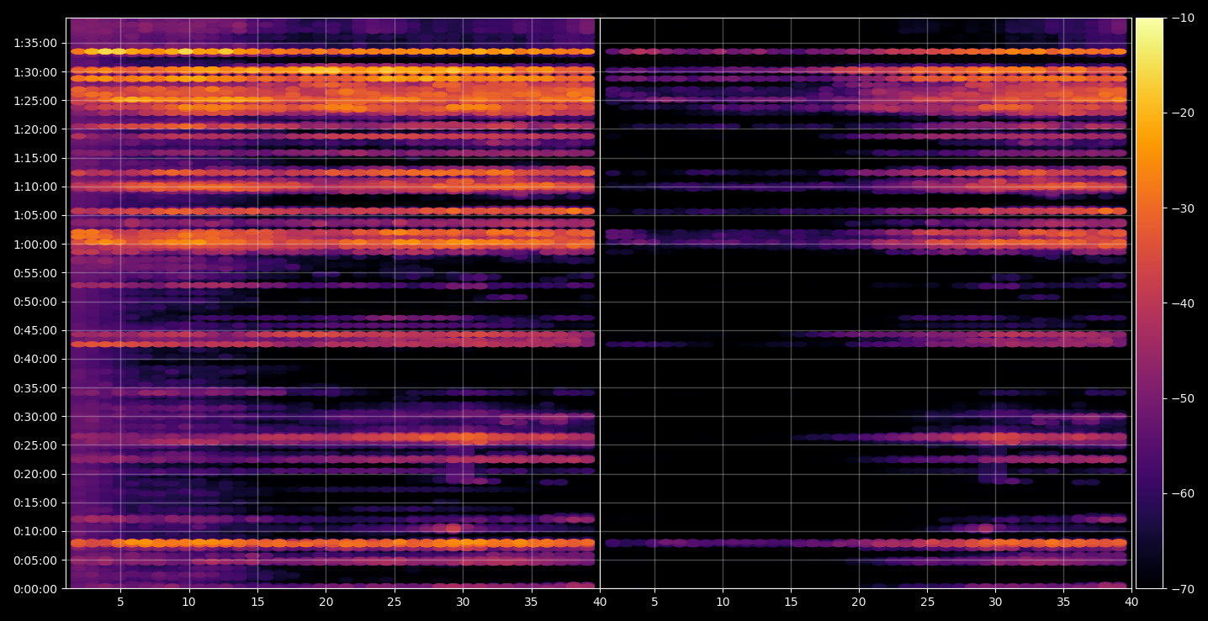Click the 1:20:00 y-axis tick label
The image size is (1208, 621).
[x=37, y=129]
